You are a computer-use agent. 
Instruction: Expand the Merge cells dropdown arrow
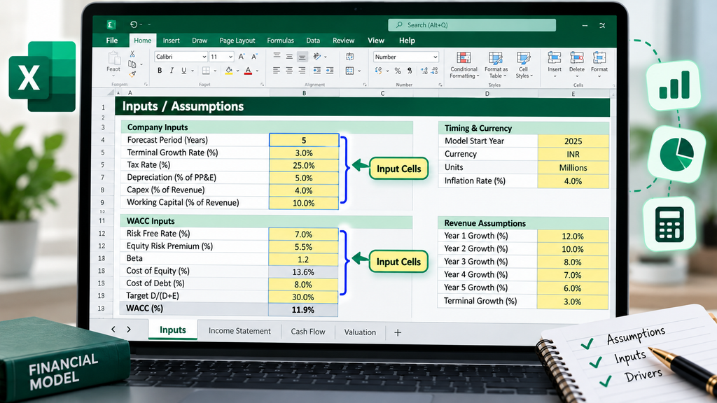tap(359, 71)
